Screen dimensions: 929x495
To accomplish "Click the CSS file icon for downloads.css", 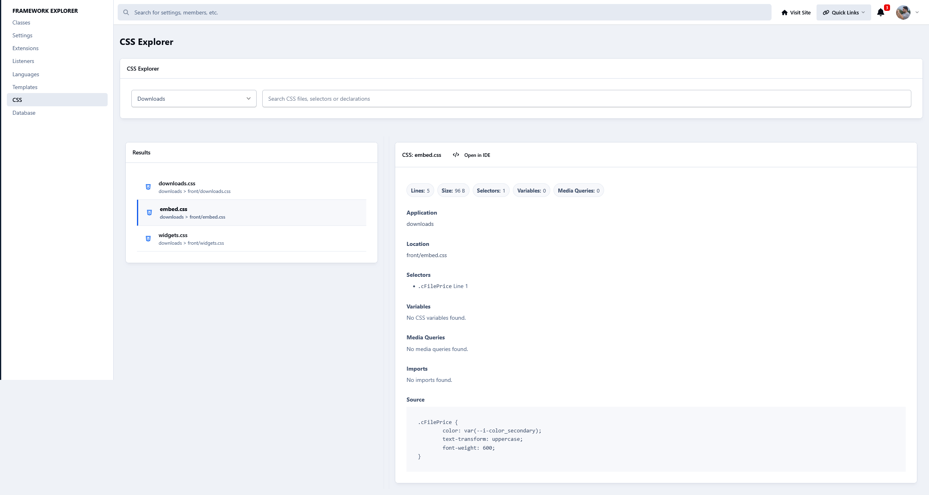I will [148, 187].
